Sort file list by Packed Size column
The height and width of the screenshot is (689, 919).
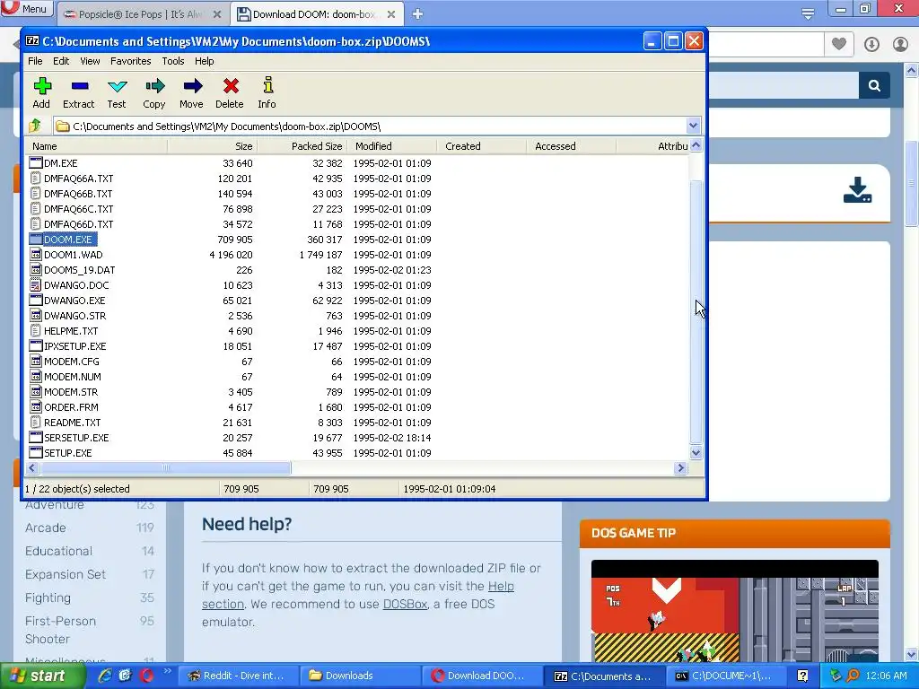point(302,146)
